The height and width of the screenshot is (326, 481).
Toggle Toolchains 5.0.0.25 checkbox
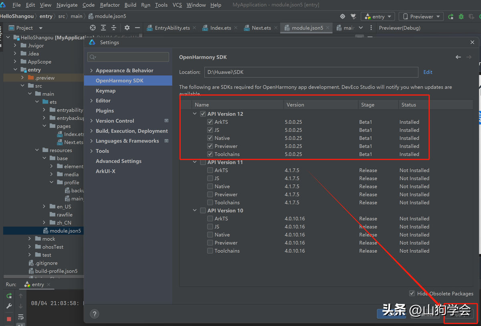coord(210,154)
